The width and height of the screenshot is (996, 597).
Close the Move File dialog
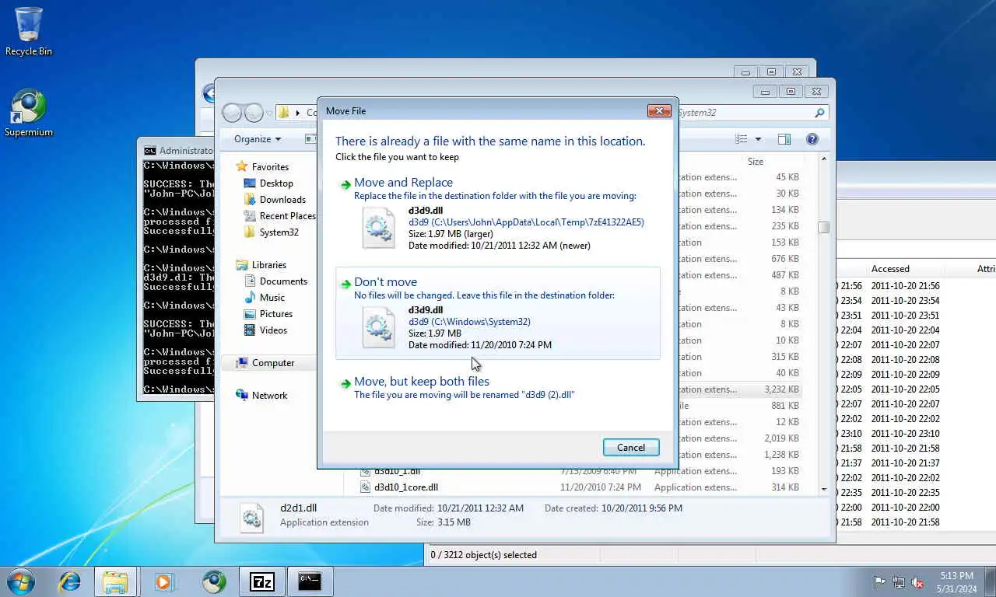coord(659,111)
